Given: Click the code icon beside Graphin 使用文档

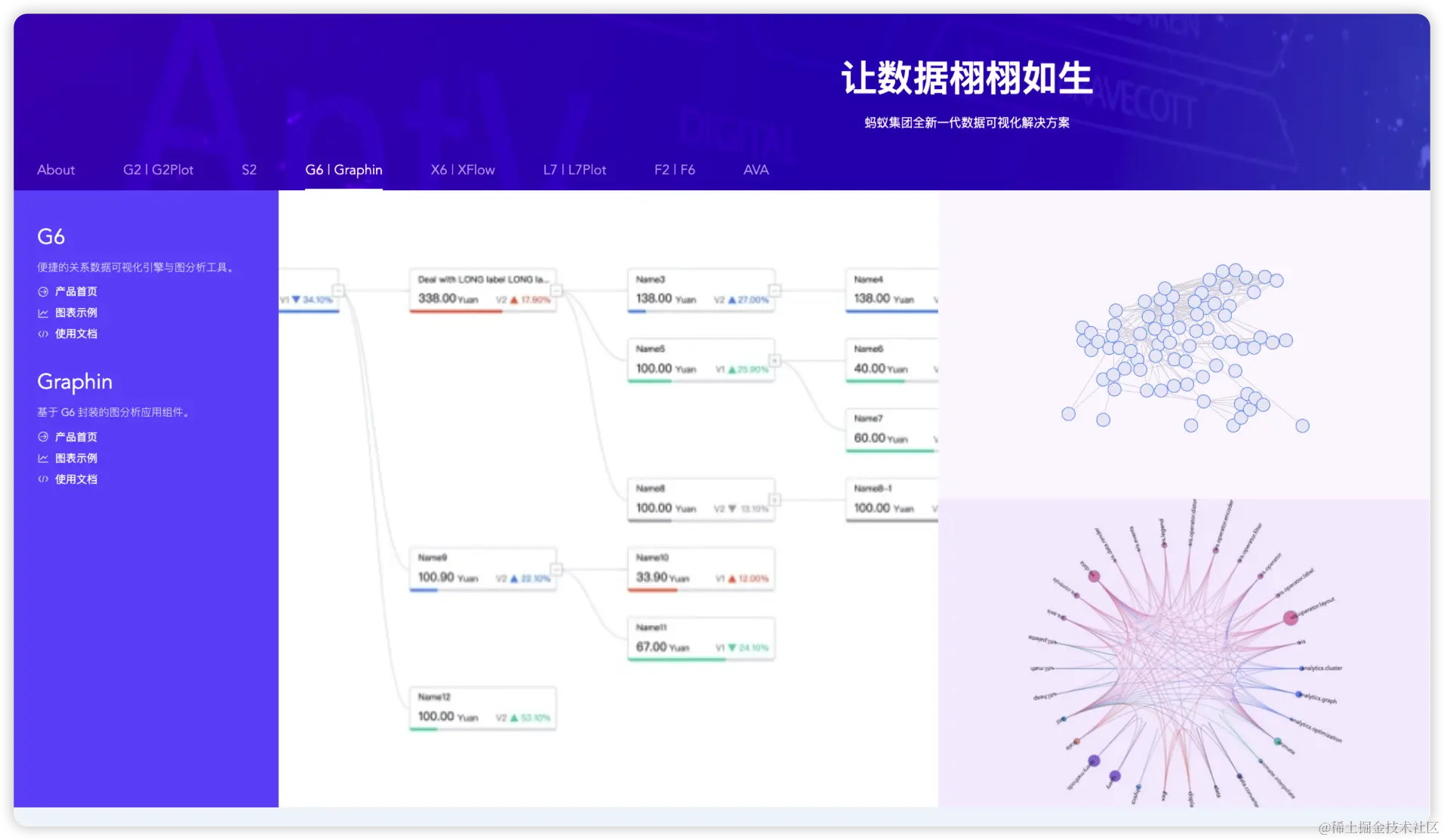Looking at the screenshot, I should click(43, 479).
